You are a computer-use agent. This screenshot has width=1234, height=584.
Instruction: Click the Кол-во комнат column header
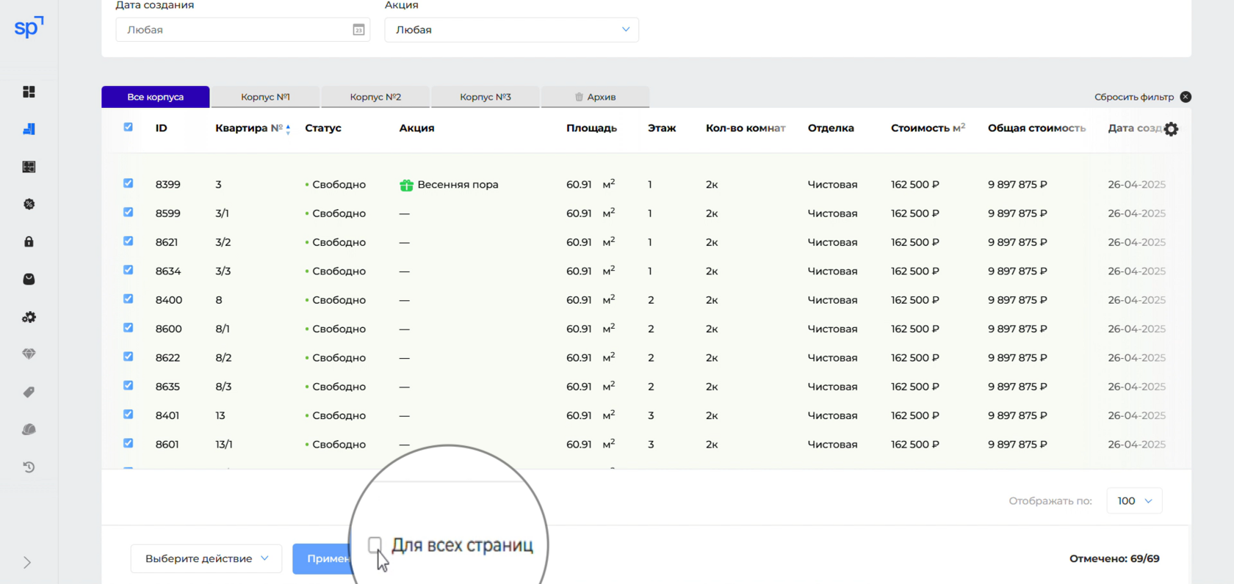click(x=746, y=128)
